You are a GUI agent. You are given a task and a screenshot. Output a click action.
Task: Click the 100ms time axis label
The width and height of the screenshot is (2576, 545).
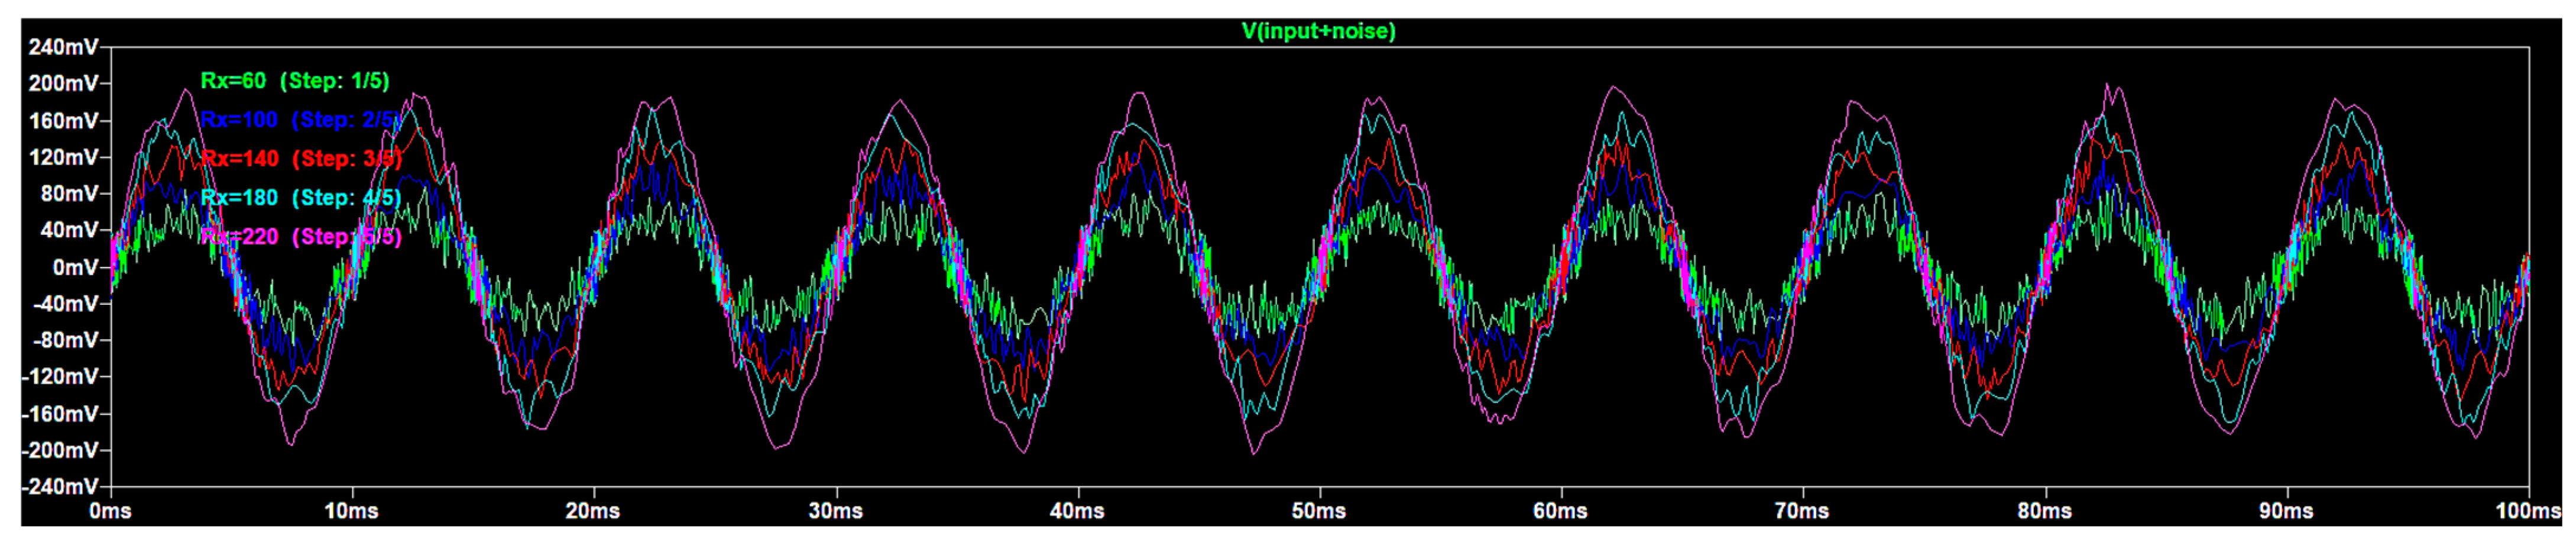coord(2528,512)
